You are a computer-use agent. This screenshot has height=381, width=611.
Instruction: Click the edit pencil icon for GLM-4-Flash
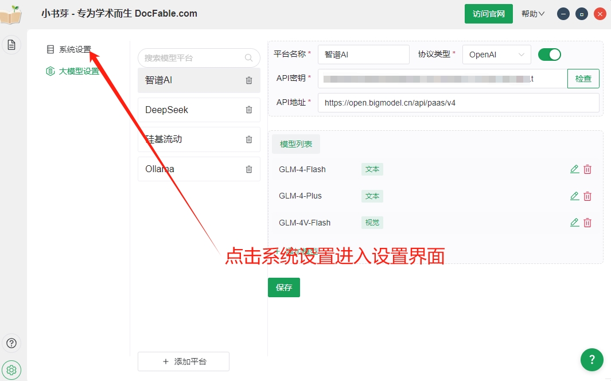pos(574,169)
